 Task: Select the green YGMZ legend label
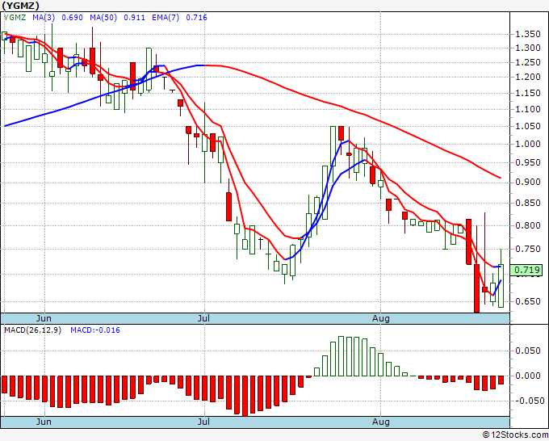15,18
